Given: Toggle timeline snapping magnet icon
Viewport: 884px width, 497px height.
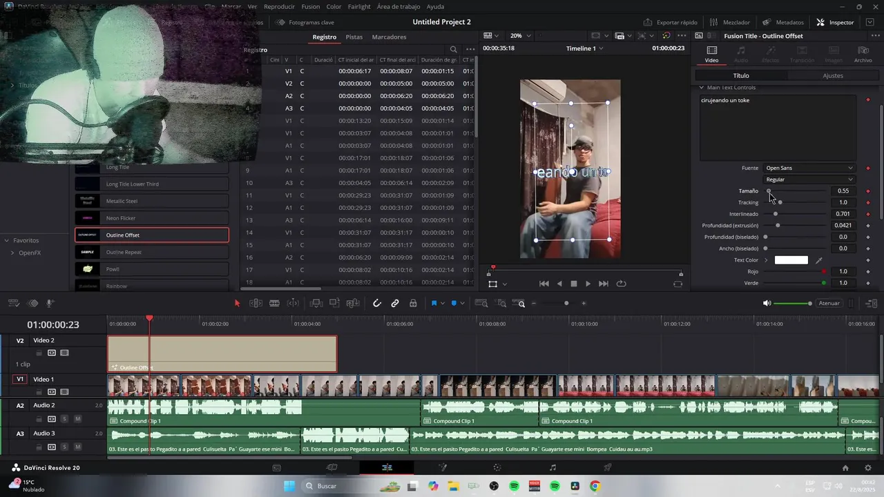Looking at the screenshot, I should [376, 303].
